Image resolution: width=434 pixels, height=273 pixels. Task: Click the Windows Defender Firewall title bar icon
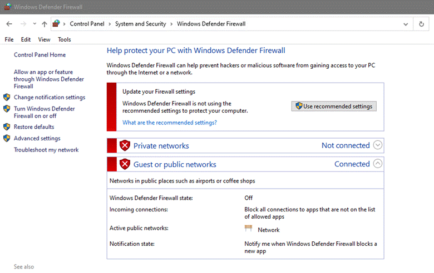(7, 7)
